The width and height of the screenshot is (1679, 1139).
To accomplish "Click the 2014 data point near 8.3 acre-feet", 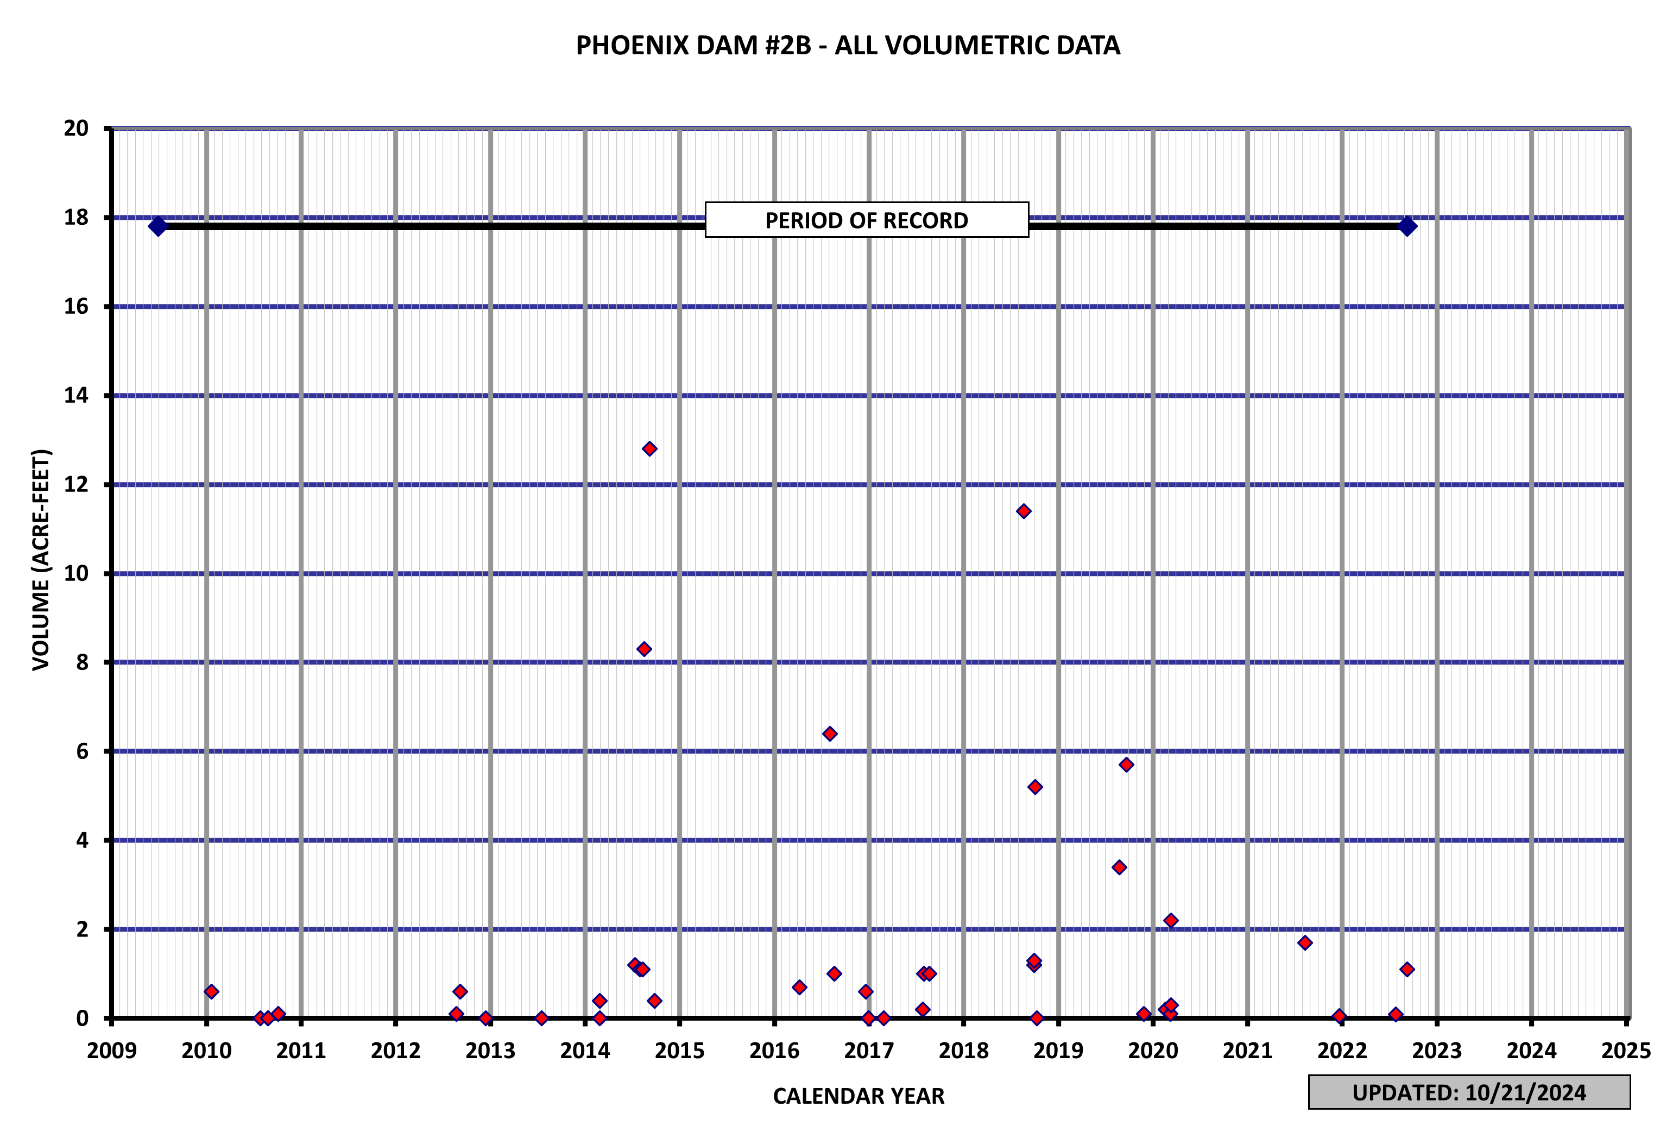I will [643, 649].
